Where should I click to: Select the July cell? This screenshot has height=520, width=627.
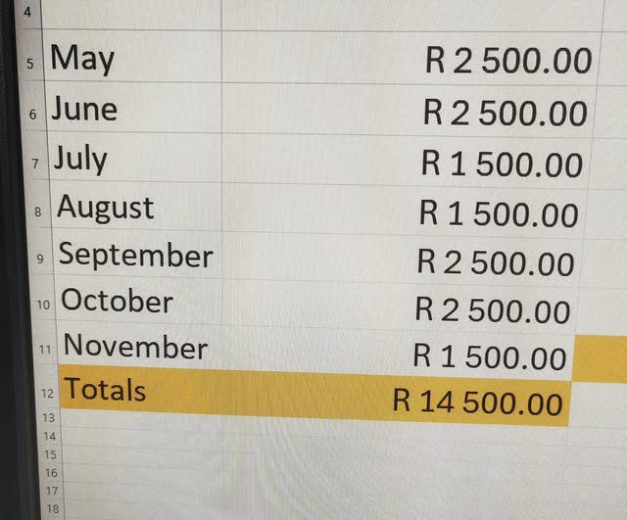(x=135, y=158)
